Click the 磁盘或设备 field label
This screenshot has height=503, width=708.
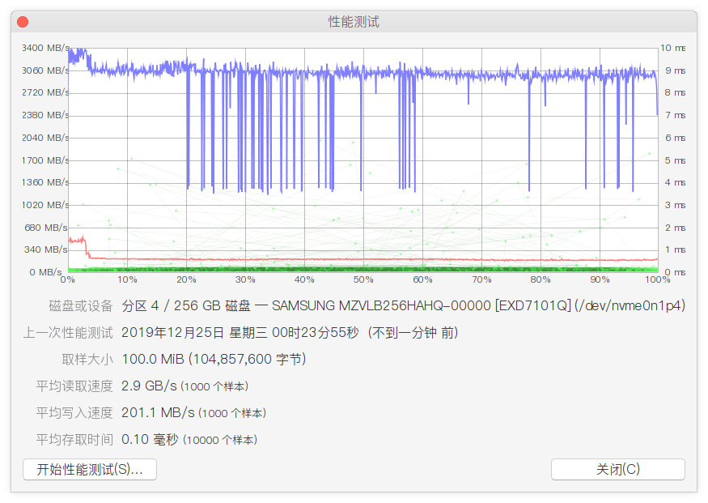click(81, 306)
